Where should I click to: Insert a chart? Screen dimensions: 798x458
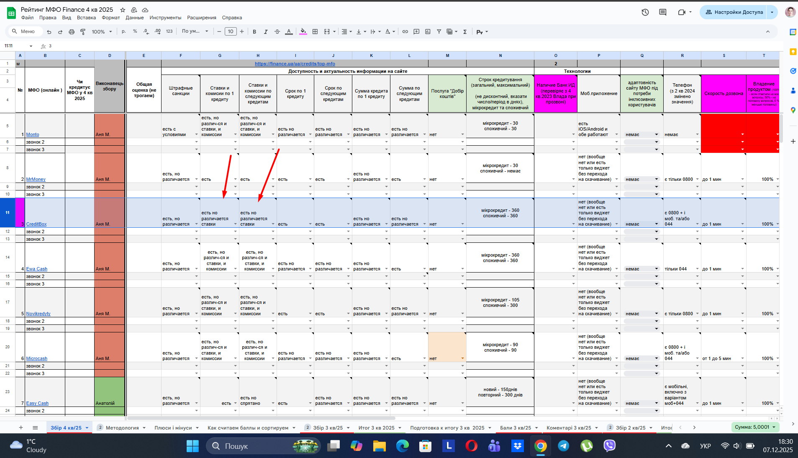(x=428, y=32)
